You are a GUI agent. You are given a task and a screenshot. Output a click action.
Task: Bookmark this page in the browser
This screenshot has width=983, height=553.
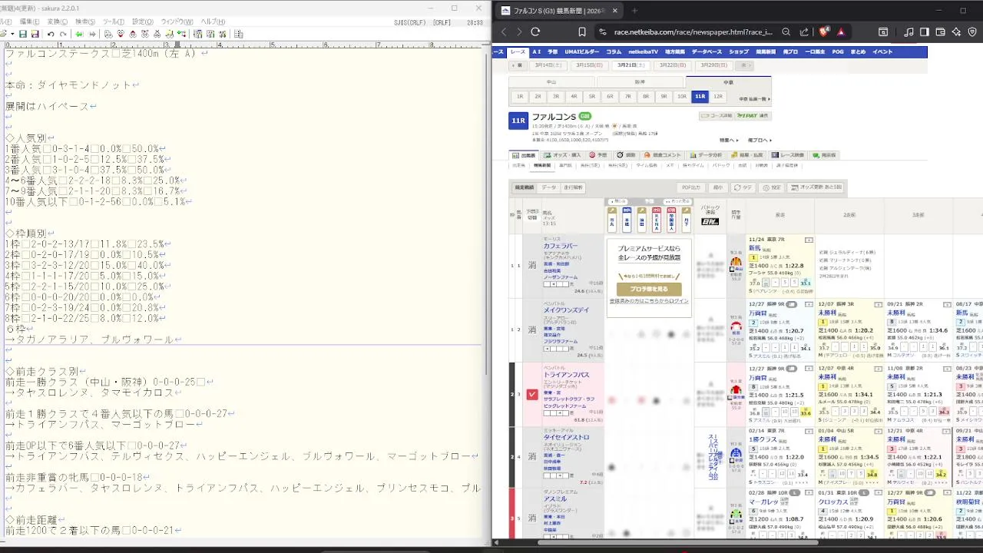point(582,31)
